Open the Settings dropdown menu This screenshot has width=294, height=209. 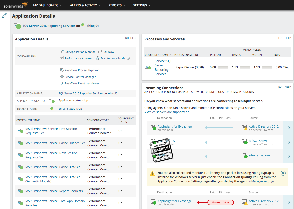[142, 5]
